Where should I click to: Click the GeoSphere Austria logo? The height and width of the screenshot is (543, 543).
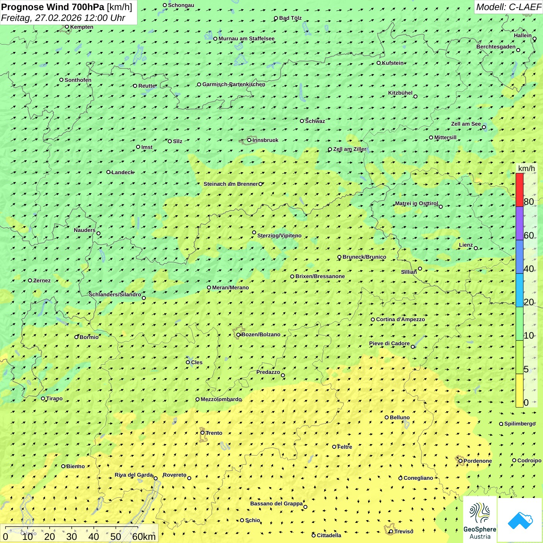[480, 520]
